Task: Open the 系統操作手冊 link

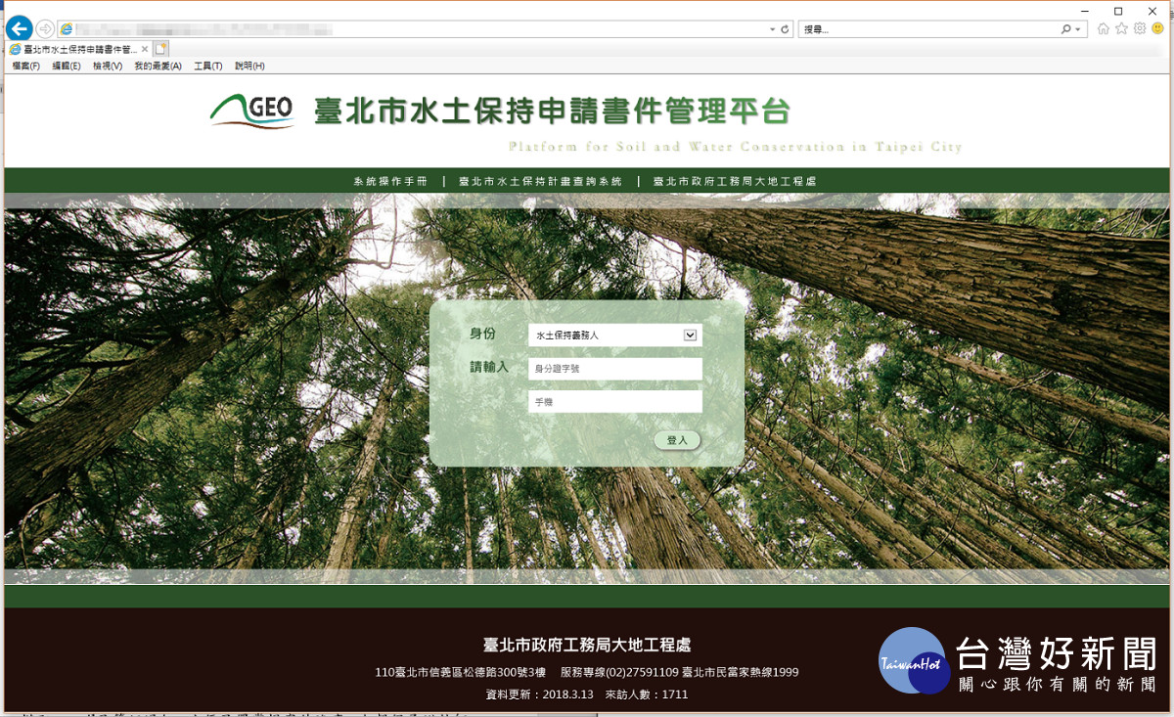Action: (390, 181)
